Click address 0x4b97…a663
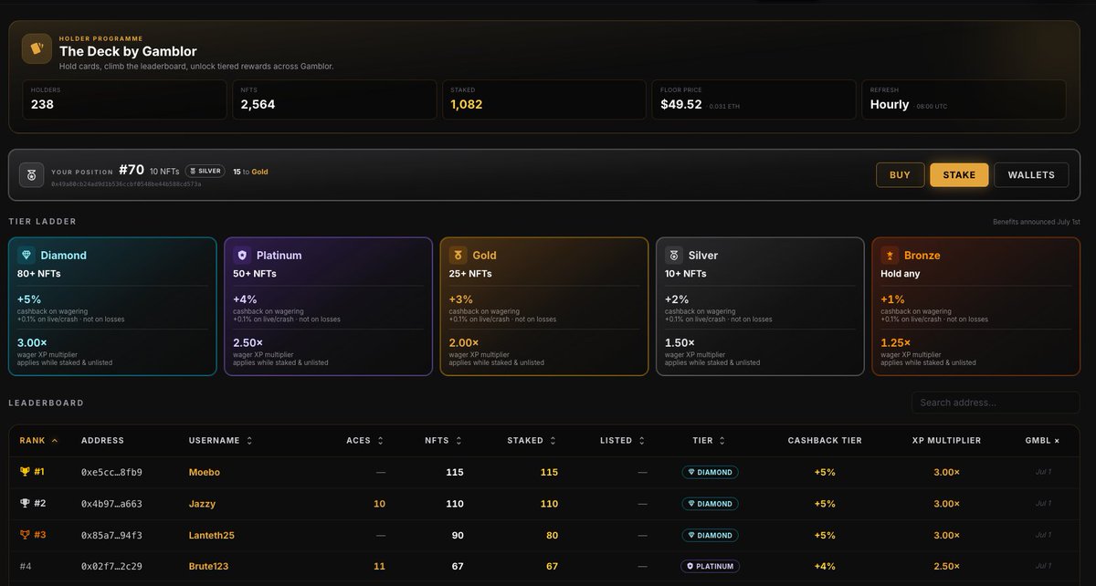 (x=111, y=504)
